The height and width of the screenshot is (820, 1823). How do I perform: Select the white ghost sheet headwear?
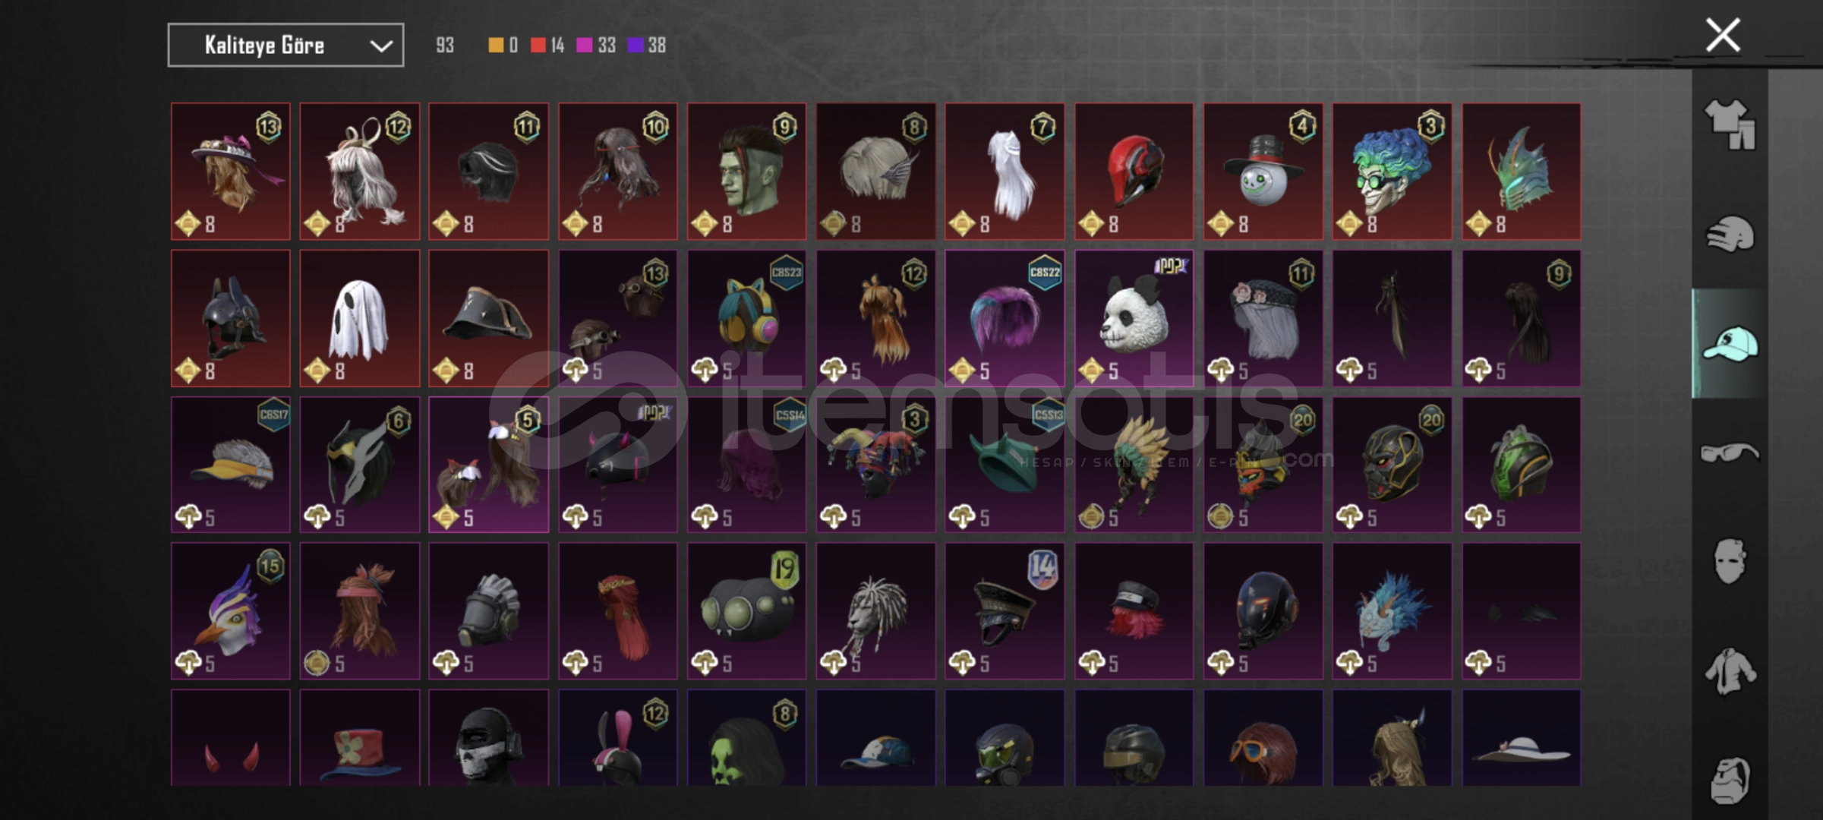359,319
